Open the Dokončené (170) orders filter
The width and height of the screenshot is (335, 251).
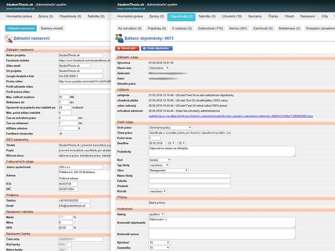click(211, 28)
